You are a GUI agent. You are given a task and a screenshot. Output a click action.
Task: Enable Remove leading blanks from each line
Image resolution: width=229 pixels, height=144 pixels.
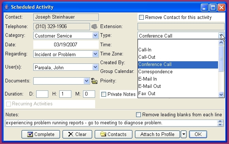[138, 114]
